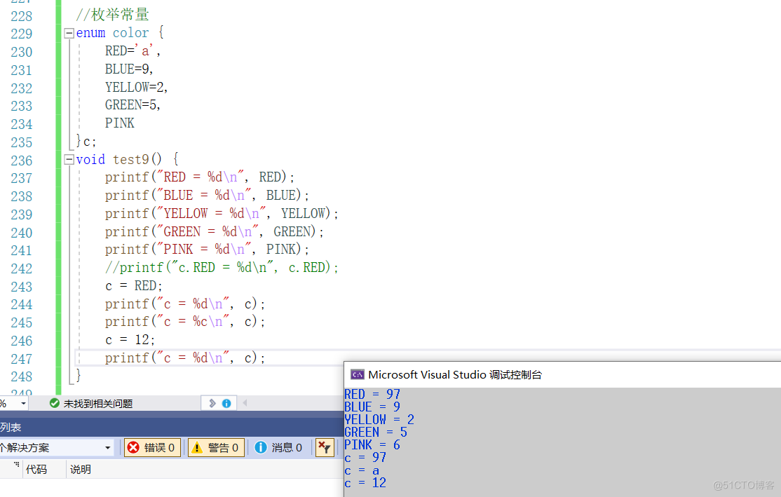Click console output line RED = 97
This screenshot has width=781, height=497.
(x=372, y=395)
